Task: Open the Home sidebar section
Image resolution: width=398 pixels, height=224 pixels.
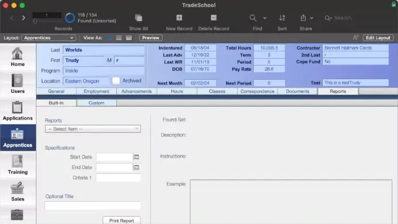Action: [18, 57]
